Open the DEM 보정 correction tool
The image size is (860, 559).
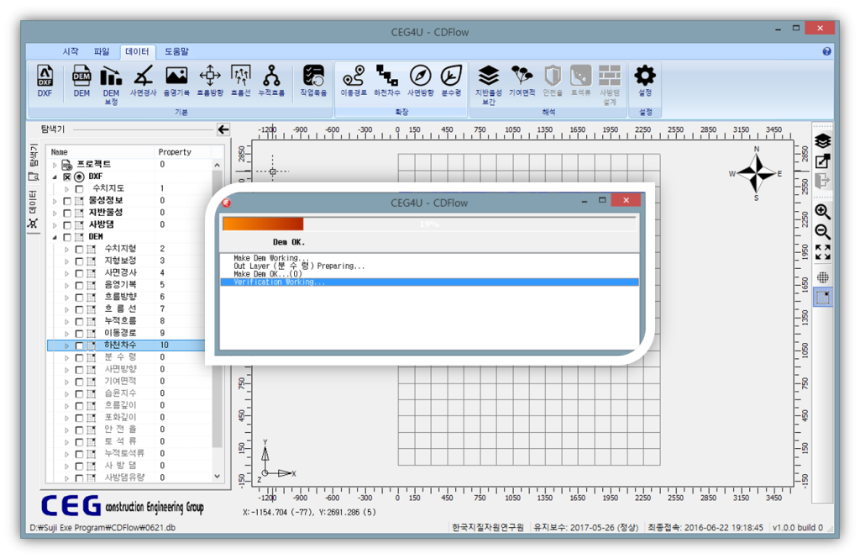(111, 85)
